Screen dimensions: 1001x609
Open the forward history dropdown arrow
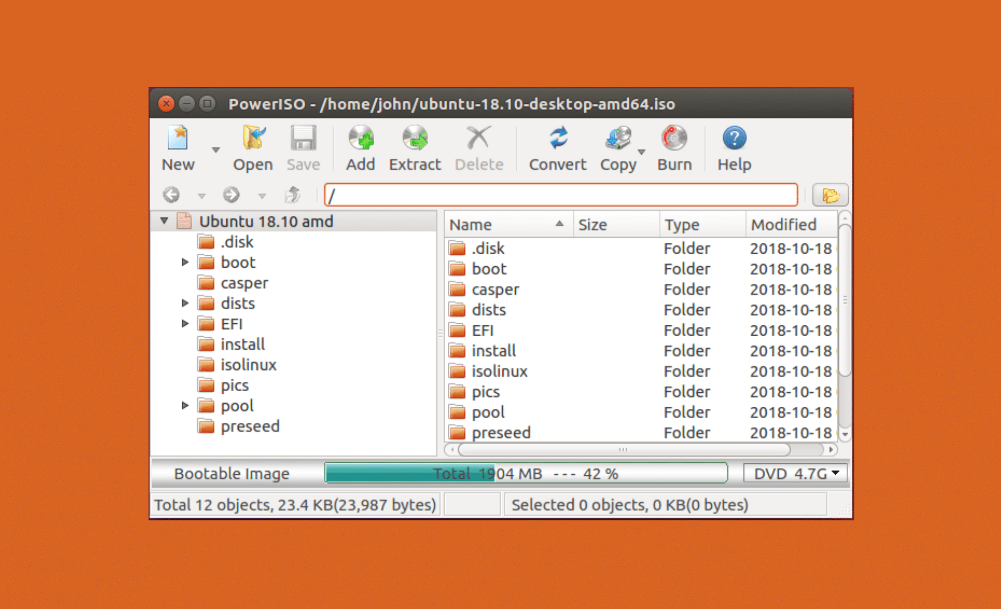click(x=262, y=196)
